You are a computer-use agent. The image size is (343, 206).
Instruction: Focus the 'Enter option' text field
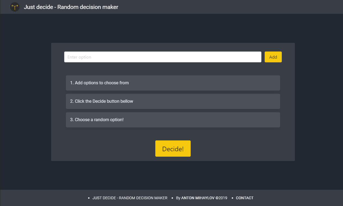162,57
